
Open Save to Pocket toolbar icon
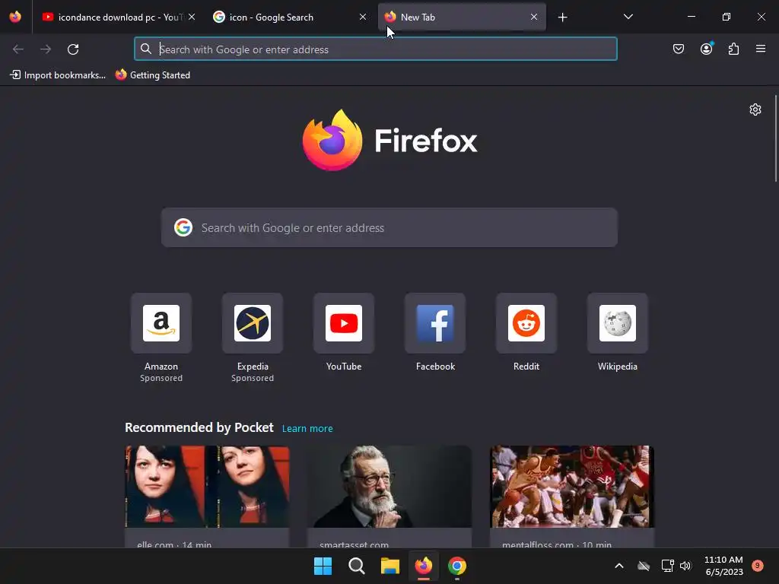point(679,49)
